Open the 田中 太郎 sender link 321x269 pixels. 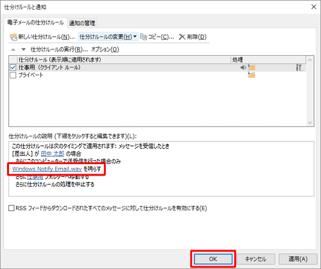pyautogui.click(x=53, y=154)
